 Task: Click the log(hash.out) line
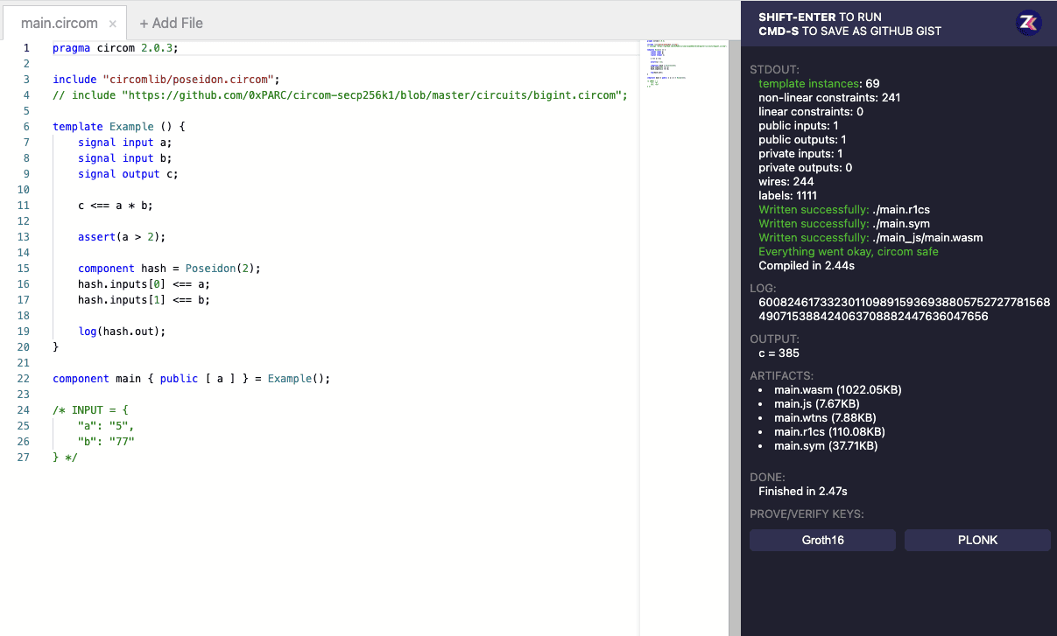coord(122,332)
